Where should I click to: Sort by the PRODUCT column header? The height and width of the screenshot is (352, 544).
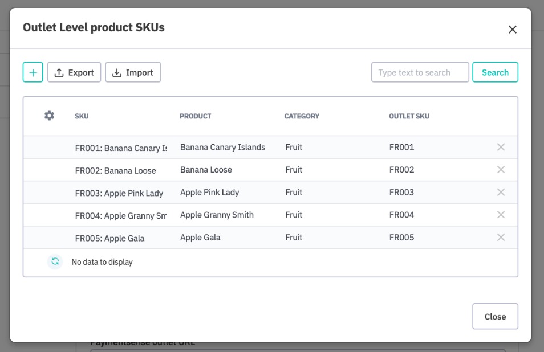[x=195, y=116]
